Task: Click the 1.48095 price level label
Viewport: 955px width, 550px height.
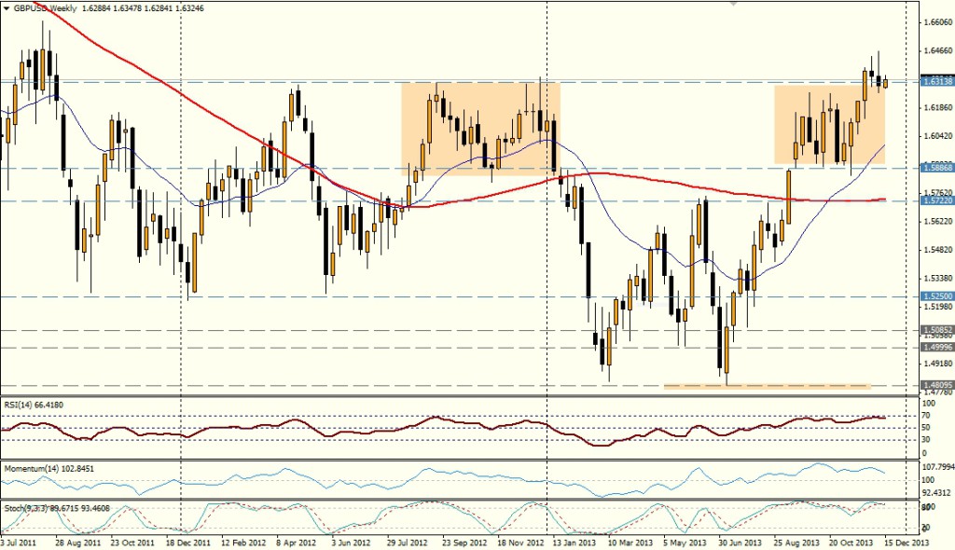Action: (x=934, y=384)
